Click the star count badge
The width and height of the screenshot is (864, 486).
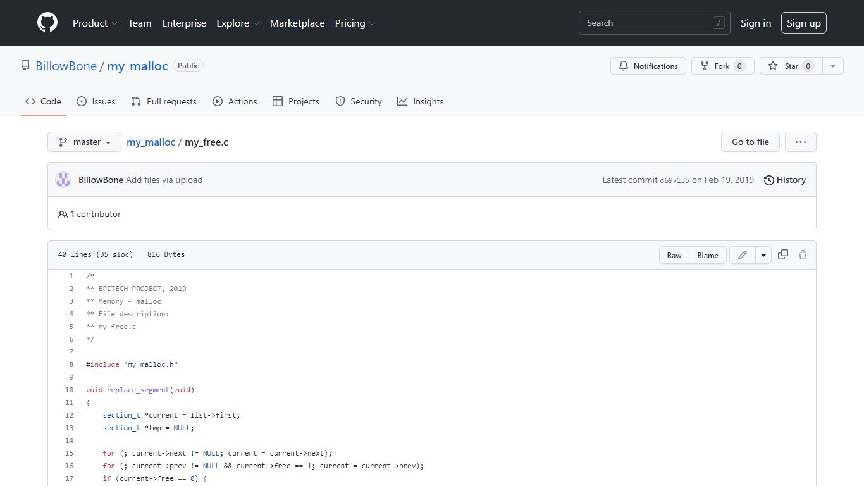pos(808,66)
